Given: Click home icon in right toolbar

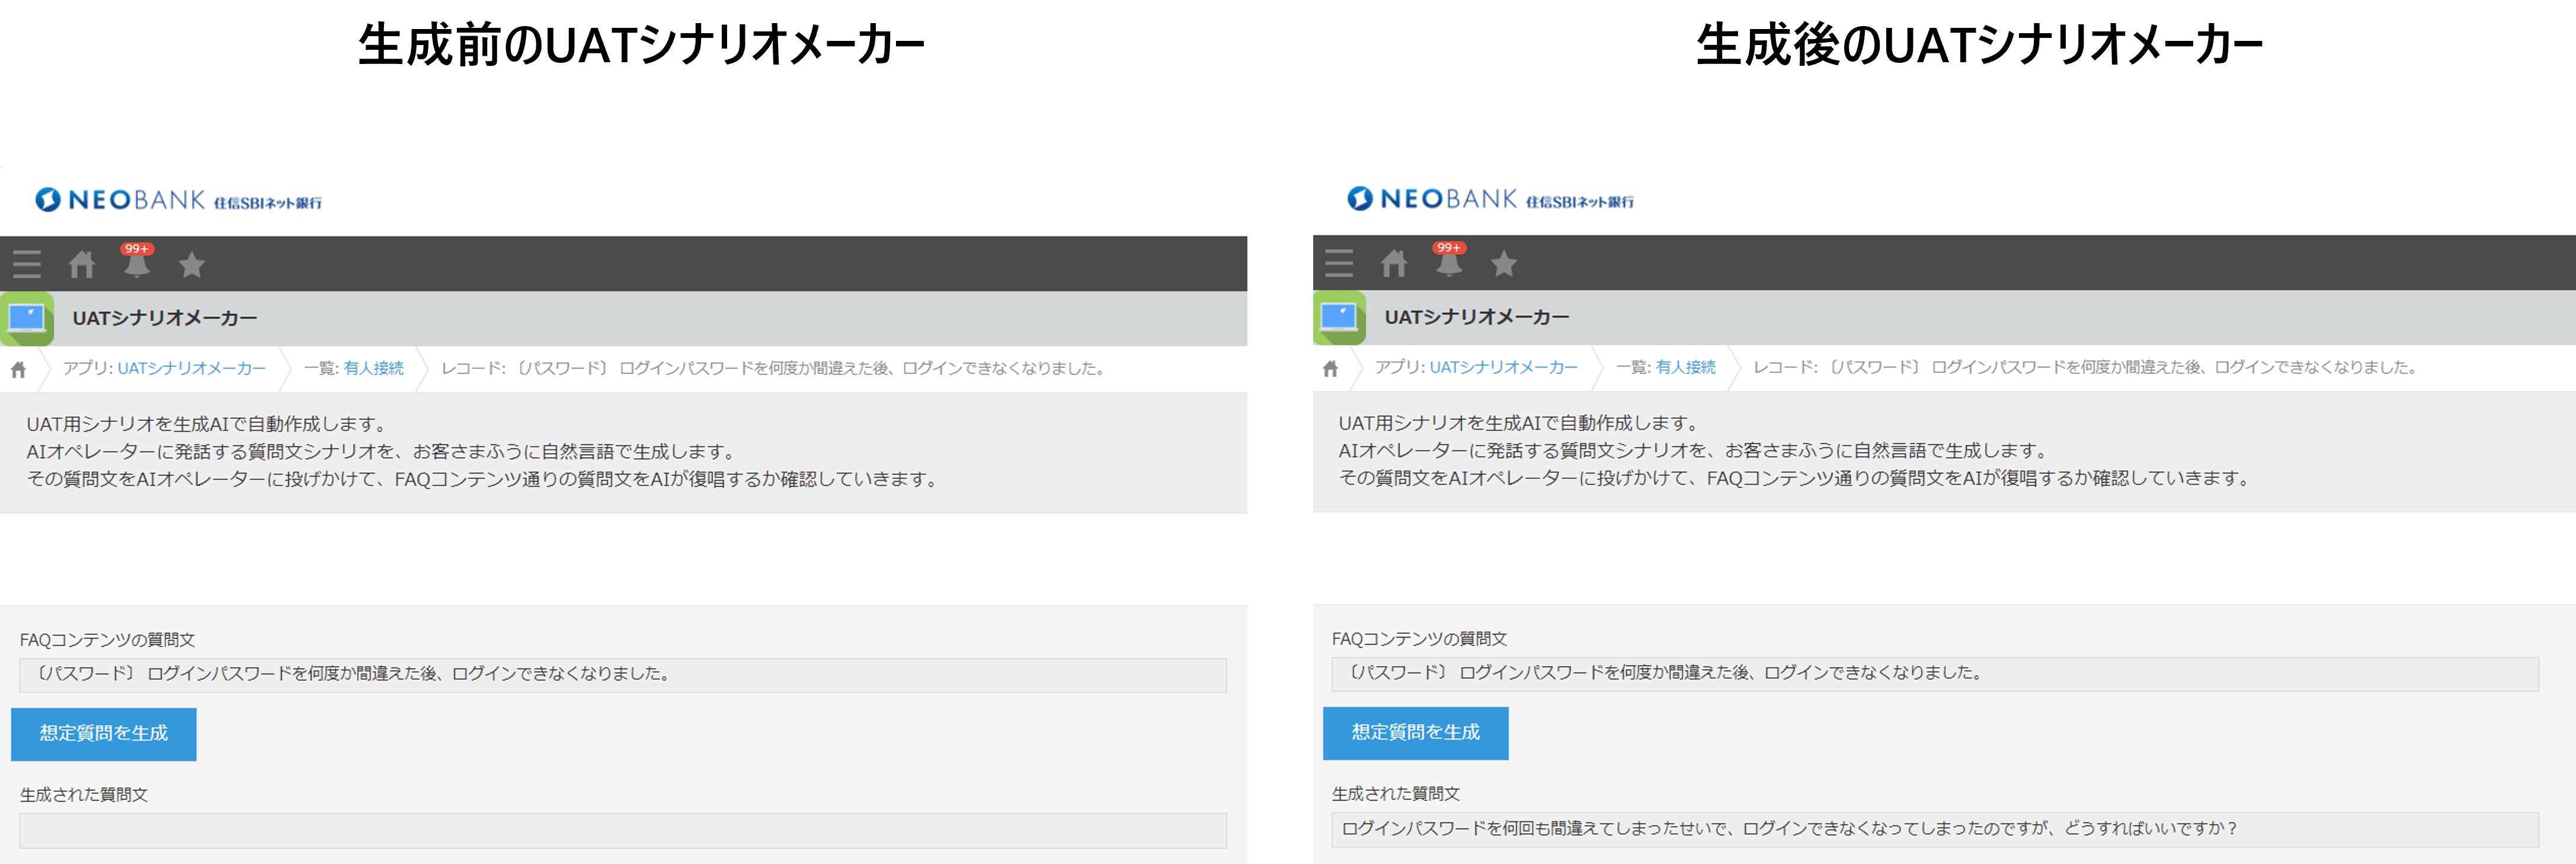Looking at the screenshot, I should 1394,263.
